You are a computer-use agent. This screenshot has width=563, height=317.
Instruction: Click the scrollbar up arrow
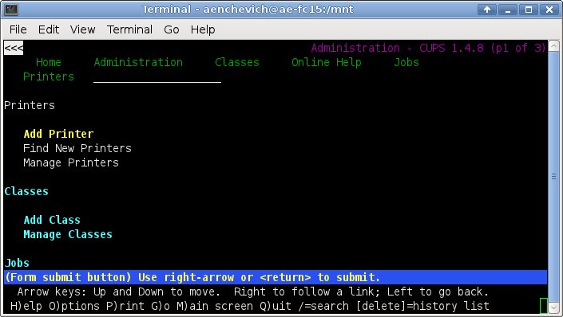553,45
